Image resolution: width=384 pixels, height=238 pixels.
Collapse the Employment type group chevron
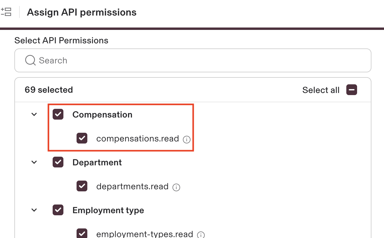pyautogui.click(x=34, y=210)
